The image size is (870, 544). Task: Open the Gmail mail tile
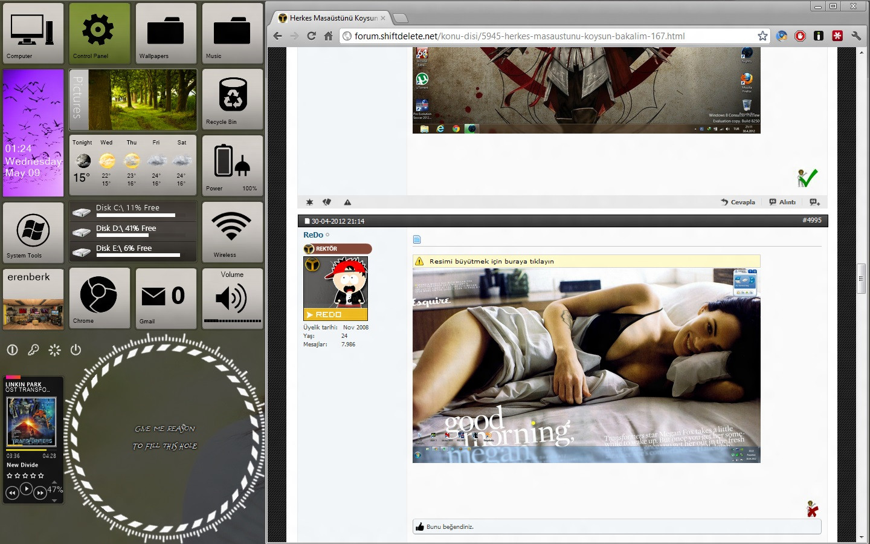tap(166, 299)
